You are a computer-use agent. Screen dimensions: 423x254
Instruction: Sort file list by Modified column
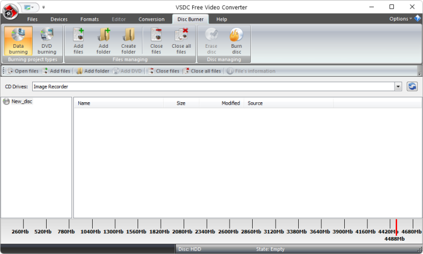click(x=221, y=103)
